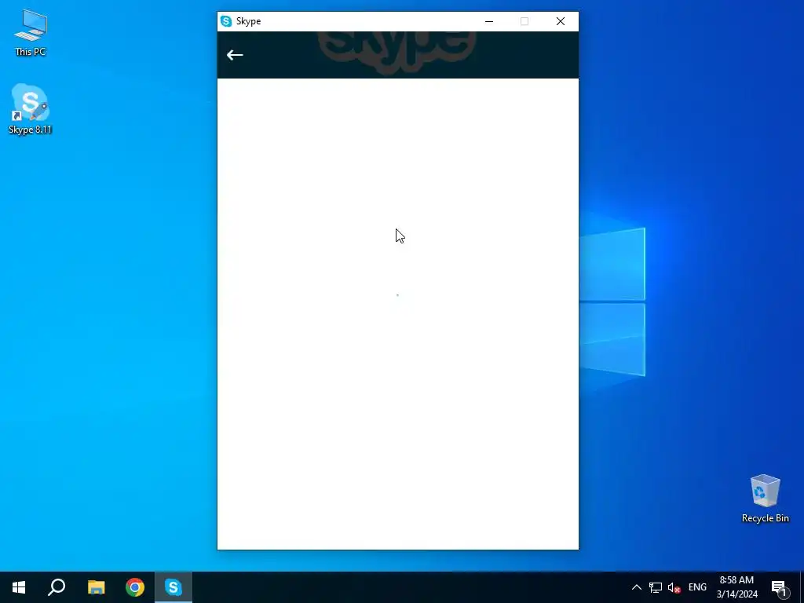This screenshot has height=603, width=804.
Task: Open the This PC desktop icon
Action: [x=31, y=33]
